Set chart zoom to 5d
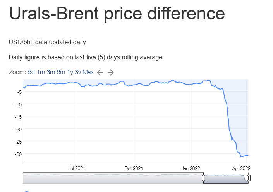This screenshot has width=273, height=192. pos(31,72)
